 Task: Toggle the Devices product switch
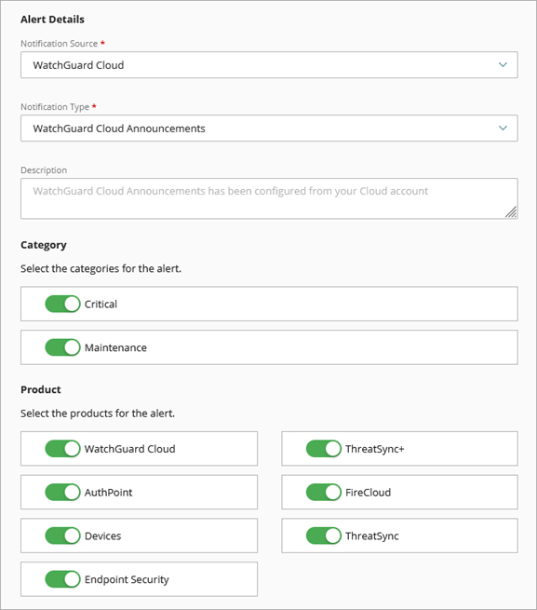pos(62,535)
